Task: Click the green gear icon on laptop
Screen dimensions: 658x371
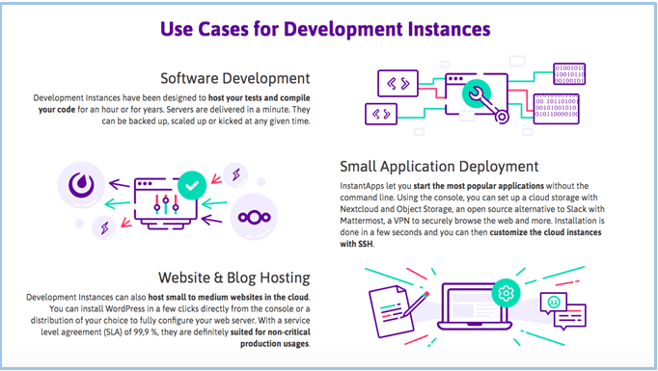Action: pyautogui.click(x=506, y=293)
